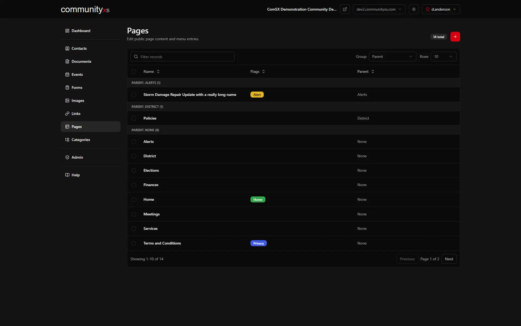Sort by Flags column arrows
The height and width of the screenshot is (326, 521).
click(263, 71)
